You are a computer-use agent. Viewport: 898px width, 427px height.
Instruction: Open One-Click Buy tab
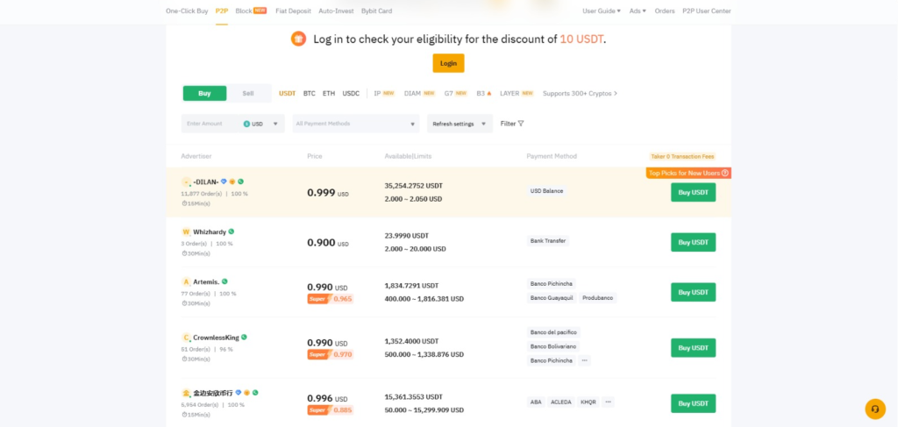[187, 11]
